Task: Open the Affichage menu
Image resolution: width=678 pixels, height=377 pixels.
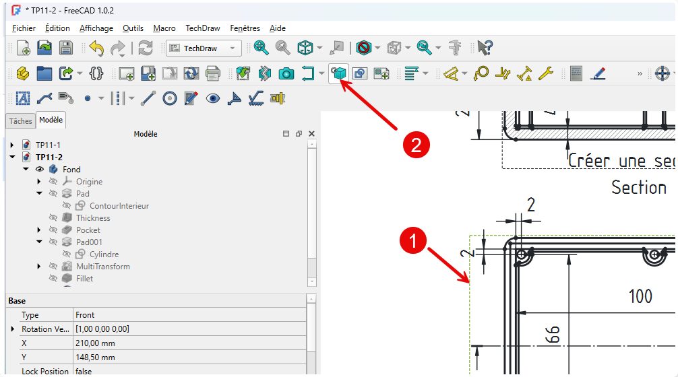Action: coord(96,28)
